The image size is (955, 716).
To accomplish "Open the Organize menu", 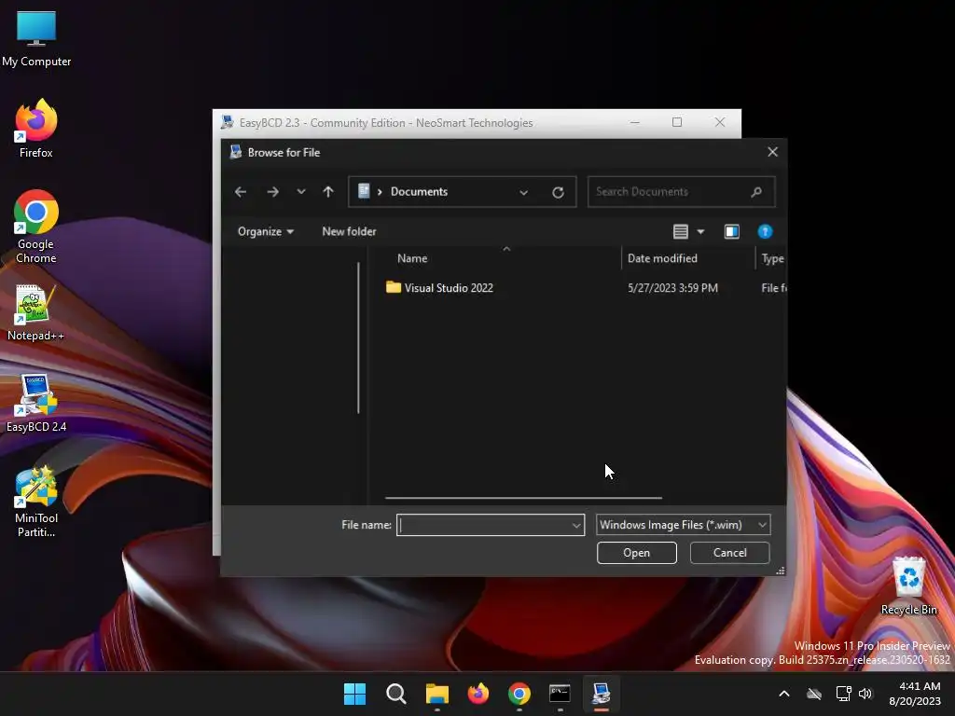I will pyautogui.click(x=266, y=231).
